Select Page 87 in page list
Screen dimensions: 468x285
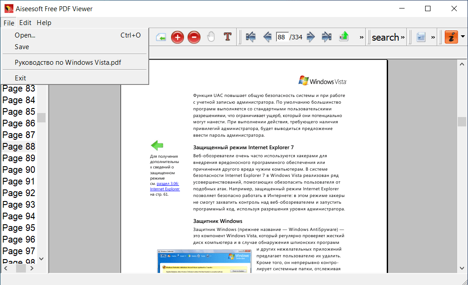[x=19, y=135]
